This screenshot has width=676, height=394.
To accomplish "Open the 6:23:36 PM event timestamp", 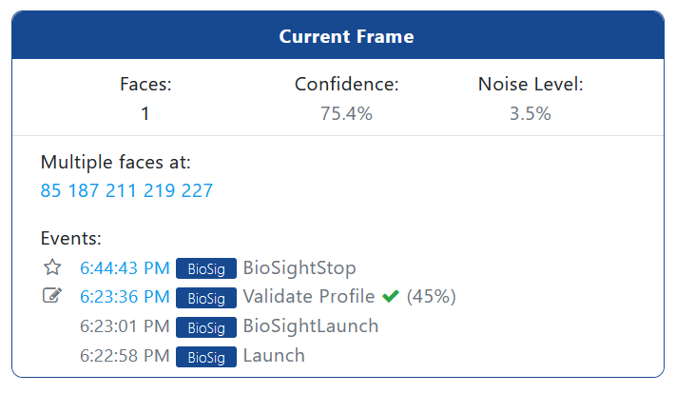I will (x=125, y=297).
